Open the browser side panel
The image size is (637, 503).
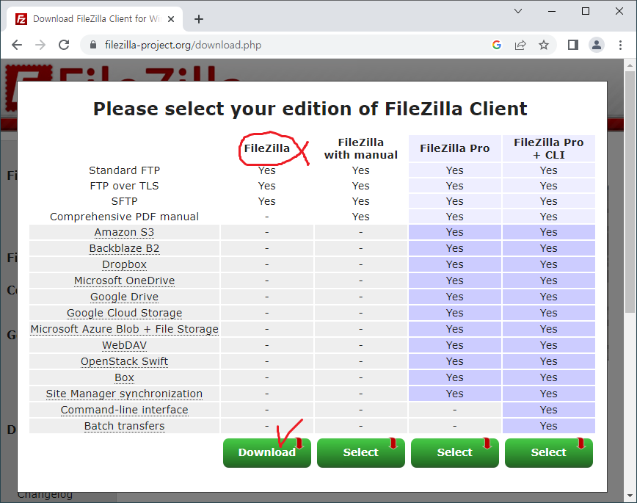[573, 45]
